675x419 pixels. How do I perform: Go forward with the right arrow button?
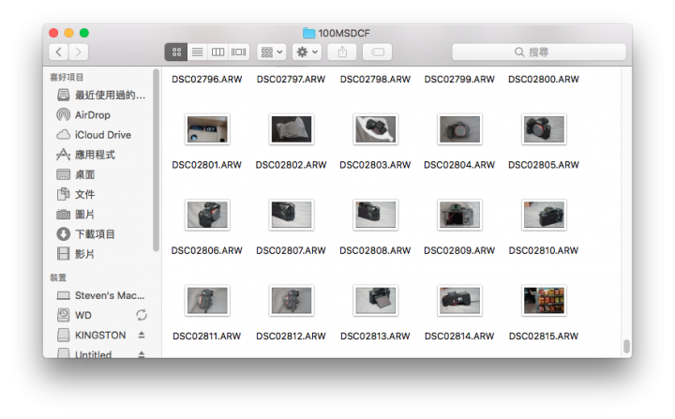click(79, 52)
